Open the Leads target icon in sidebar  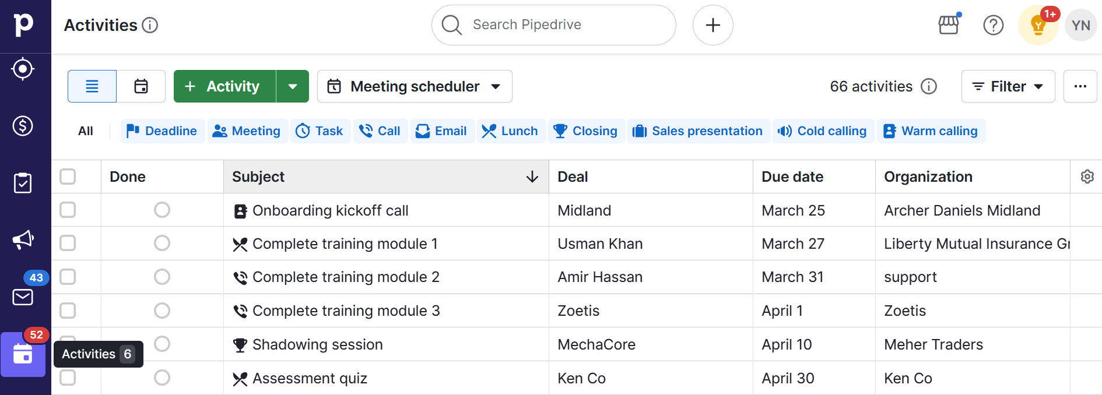point(23,69)
